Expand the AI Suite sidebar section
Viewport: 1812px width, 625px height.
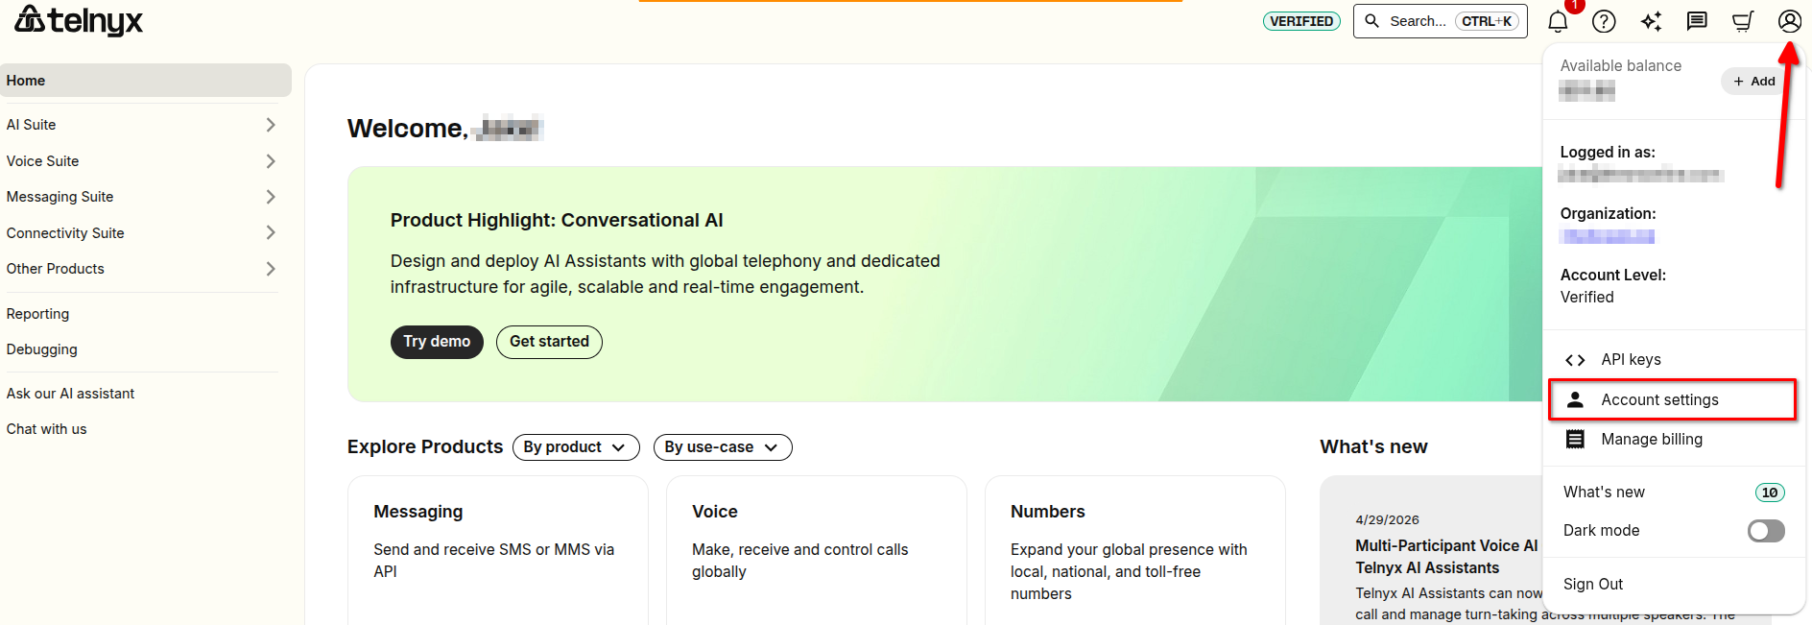click(x=142, y=125)
